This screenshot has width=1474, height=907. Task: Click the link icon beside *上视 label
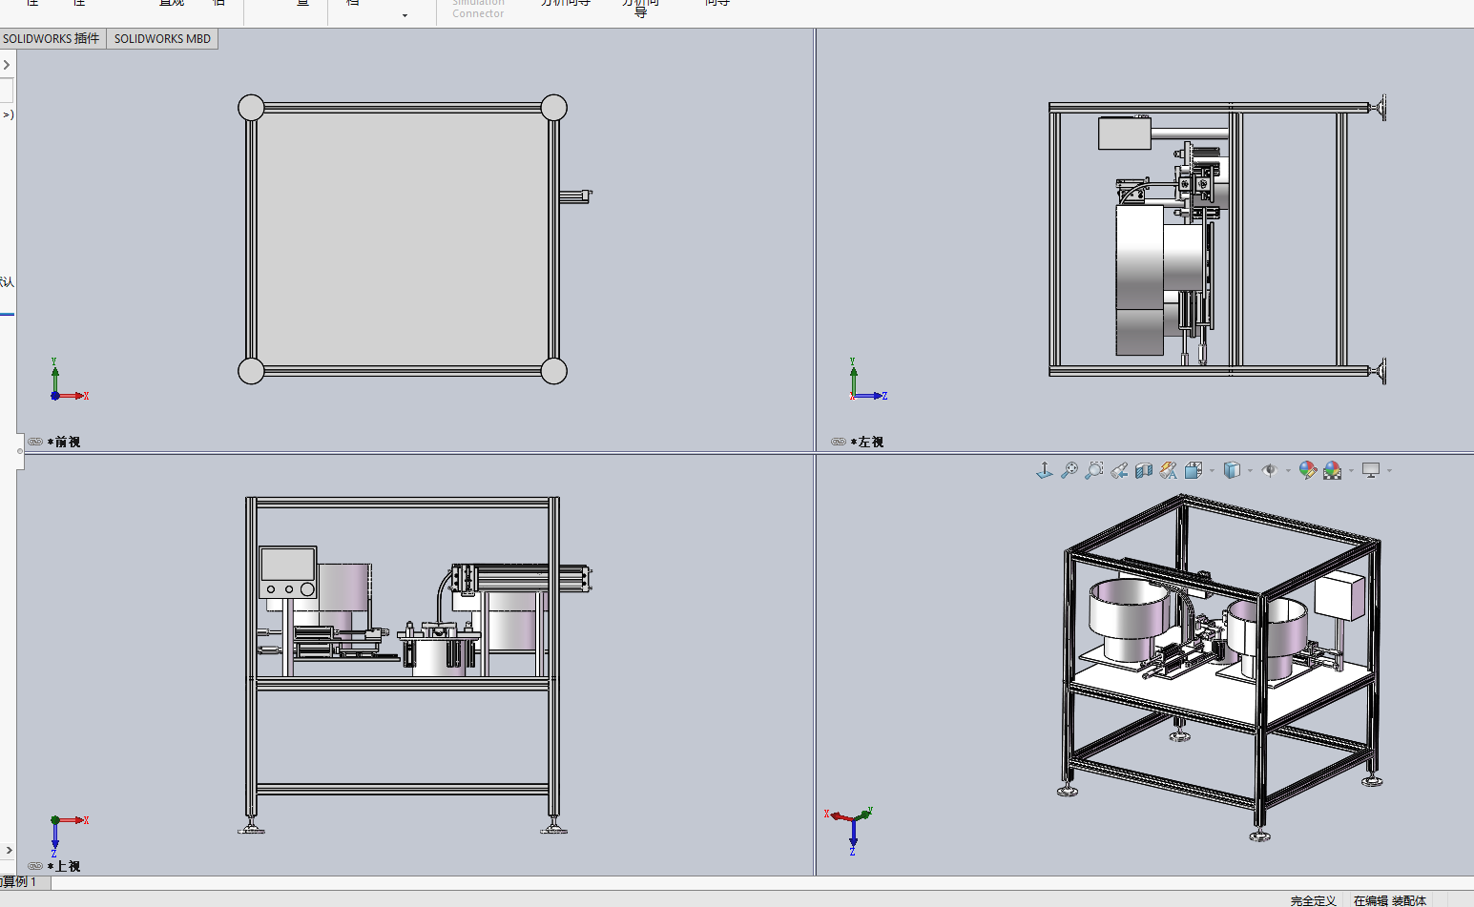(35, 866)
